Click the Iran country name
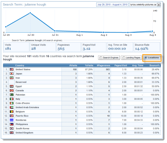167x143 pixels. point(18,78)
